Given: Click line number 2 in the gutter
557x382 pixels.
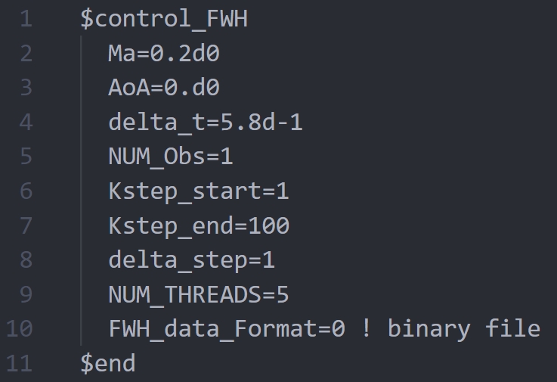Looking at the screenshot, I should [26, 54].
